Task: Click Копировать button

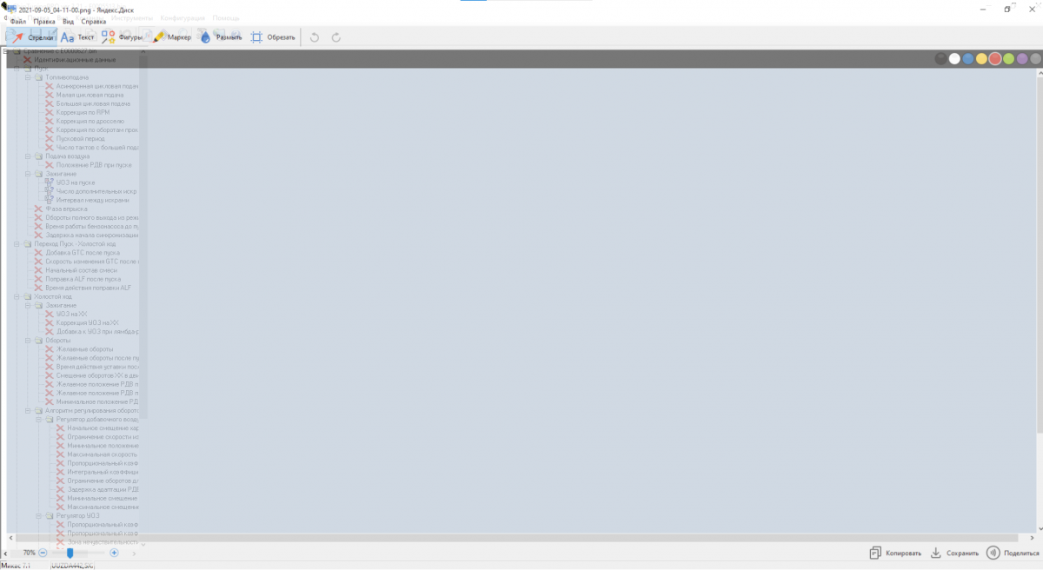Action: click(x=894, y=553)
